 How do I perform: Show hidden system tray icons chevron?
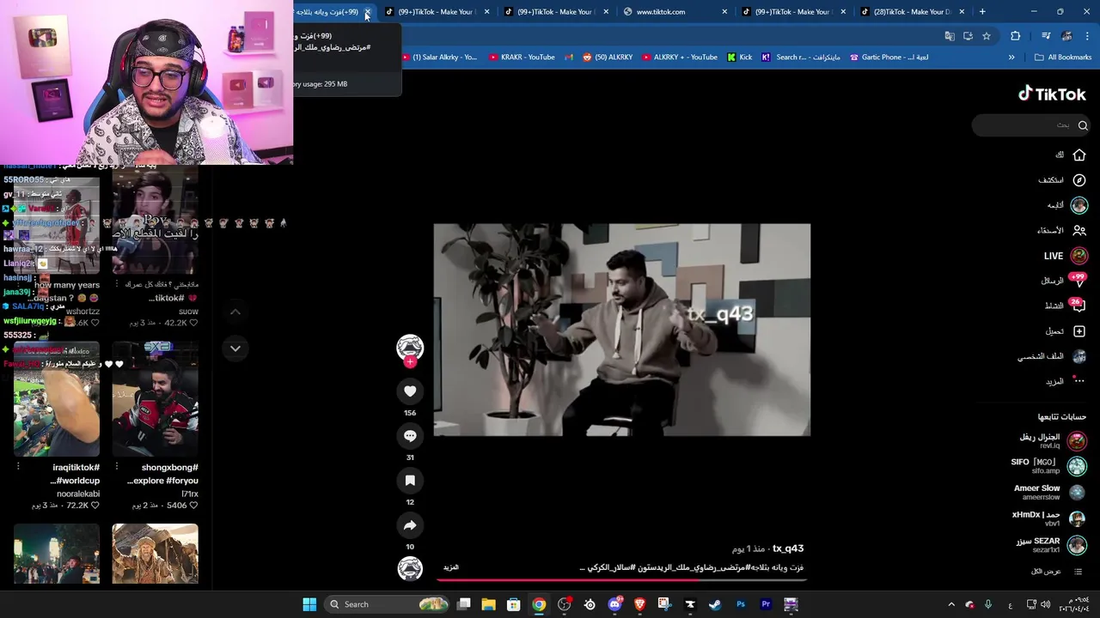(x=951, y=604)
